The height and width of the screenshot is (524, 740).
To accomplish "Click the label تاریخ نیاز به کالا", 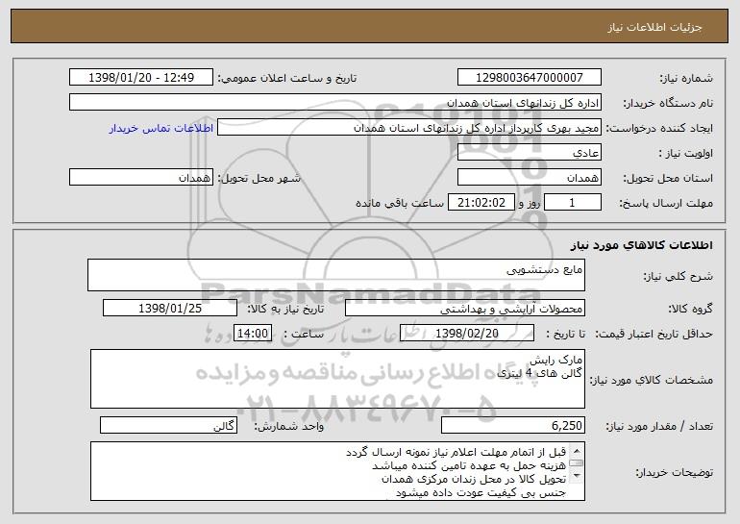I will point(285,309).
